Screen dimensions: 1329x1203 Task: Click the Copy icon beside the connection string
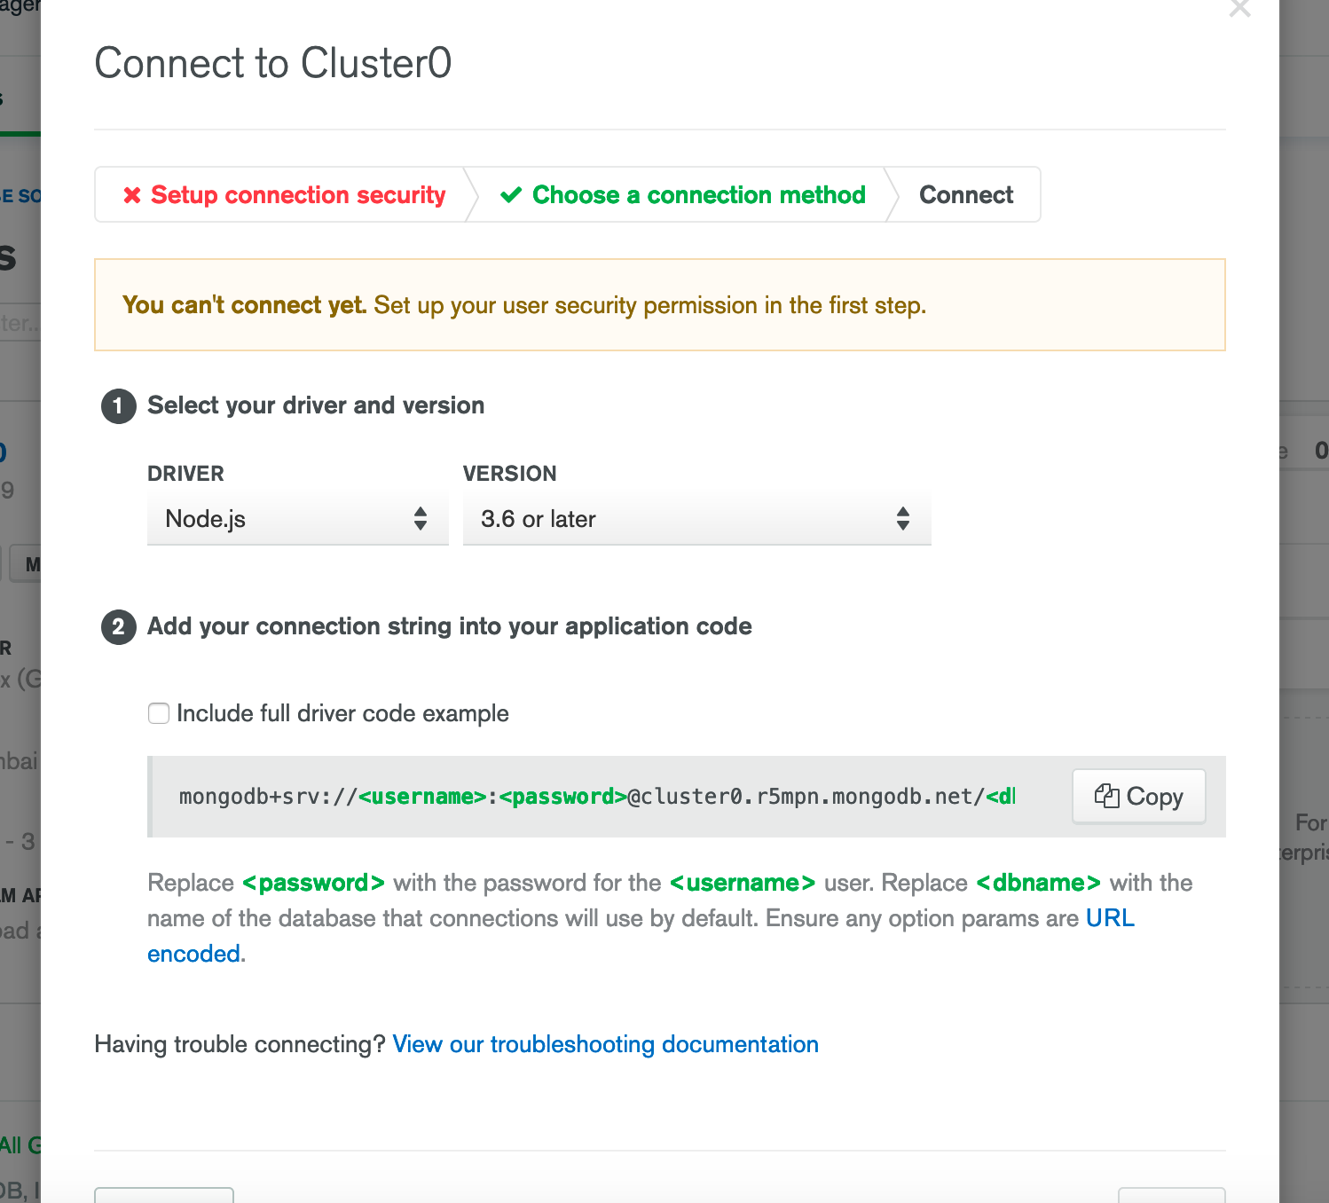(1109, 797)
